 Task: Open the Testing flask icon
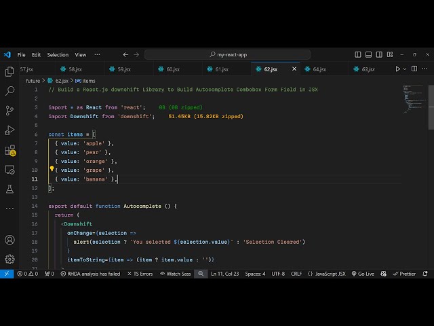pos(9,189)
